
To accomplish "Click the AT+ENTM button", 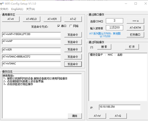I will point(135,28).
